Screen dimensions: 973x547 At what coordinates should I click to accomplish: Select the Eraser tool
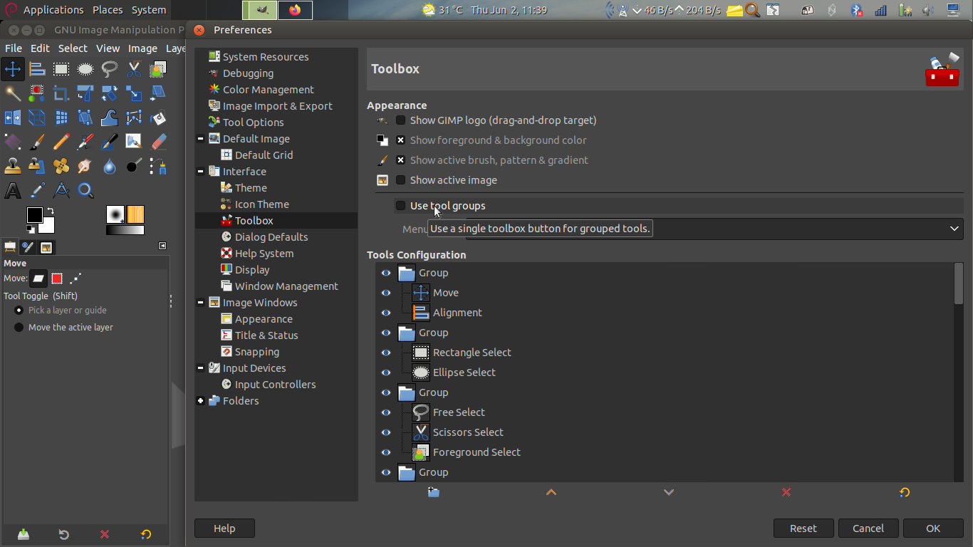point(158,142)
